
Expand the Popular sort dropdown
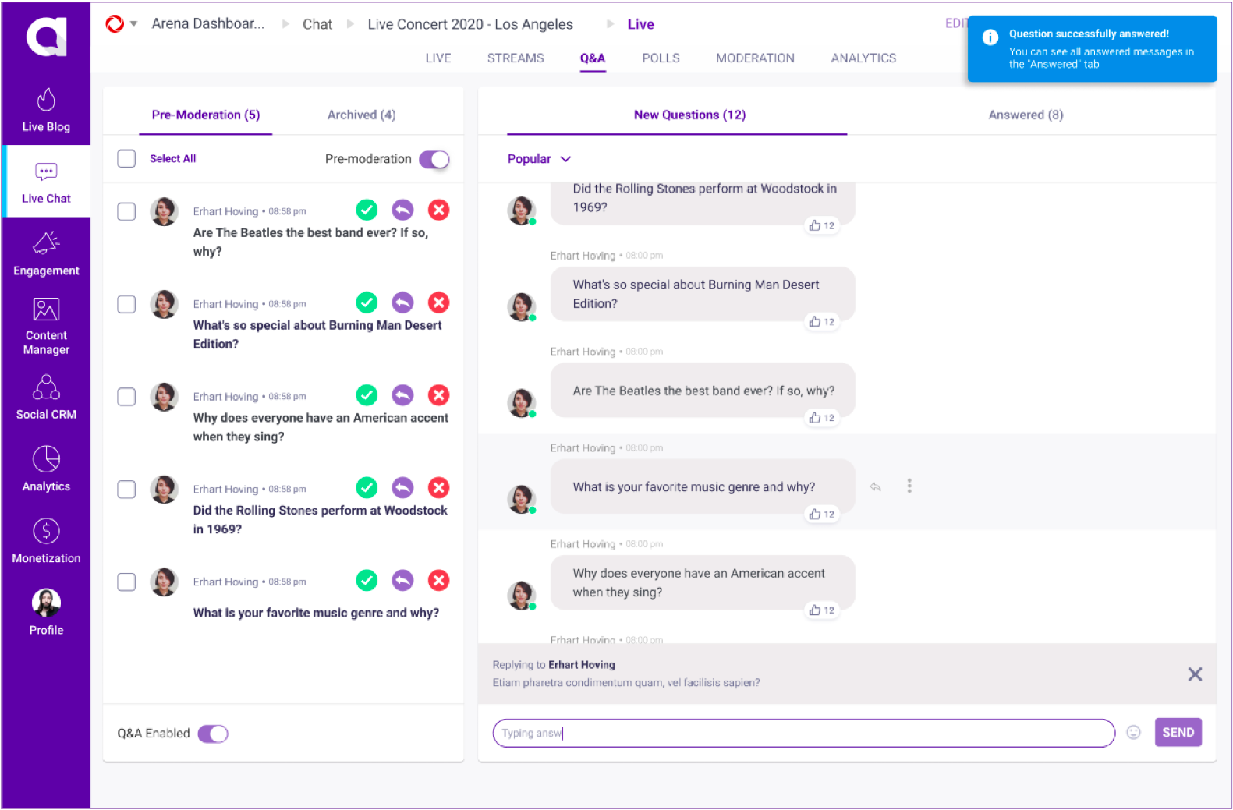click(x=539, y=159)
